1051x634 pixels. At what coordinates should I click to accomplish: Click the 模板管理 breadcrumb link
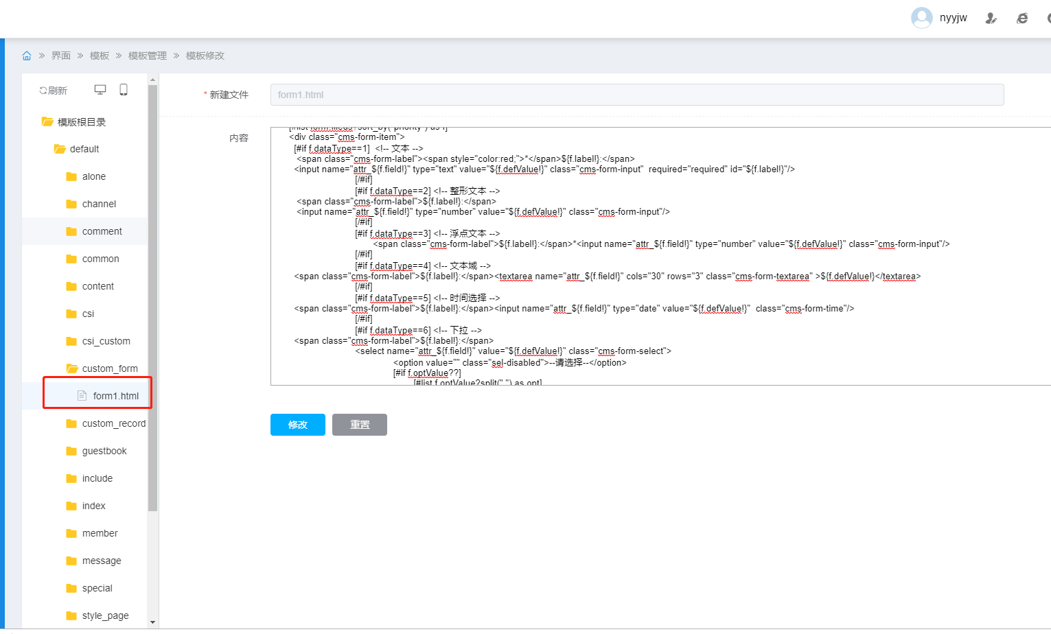click(x=147, y=56)
